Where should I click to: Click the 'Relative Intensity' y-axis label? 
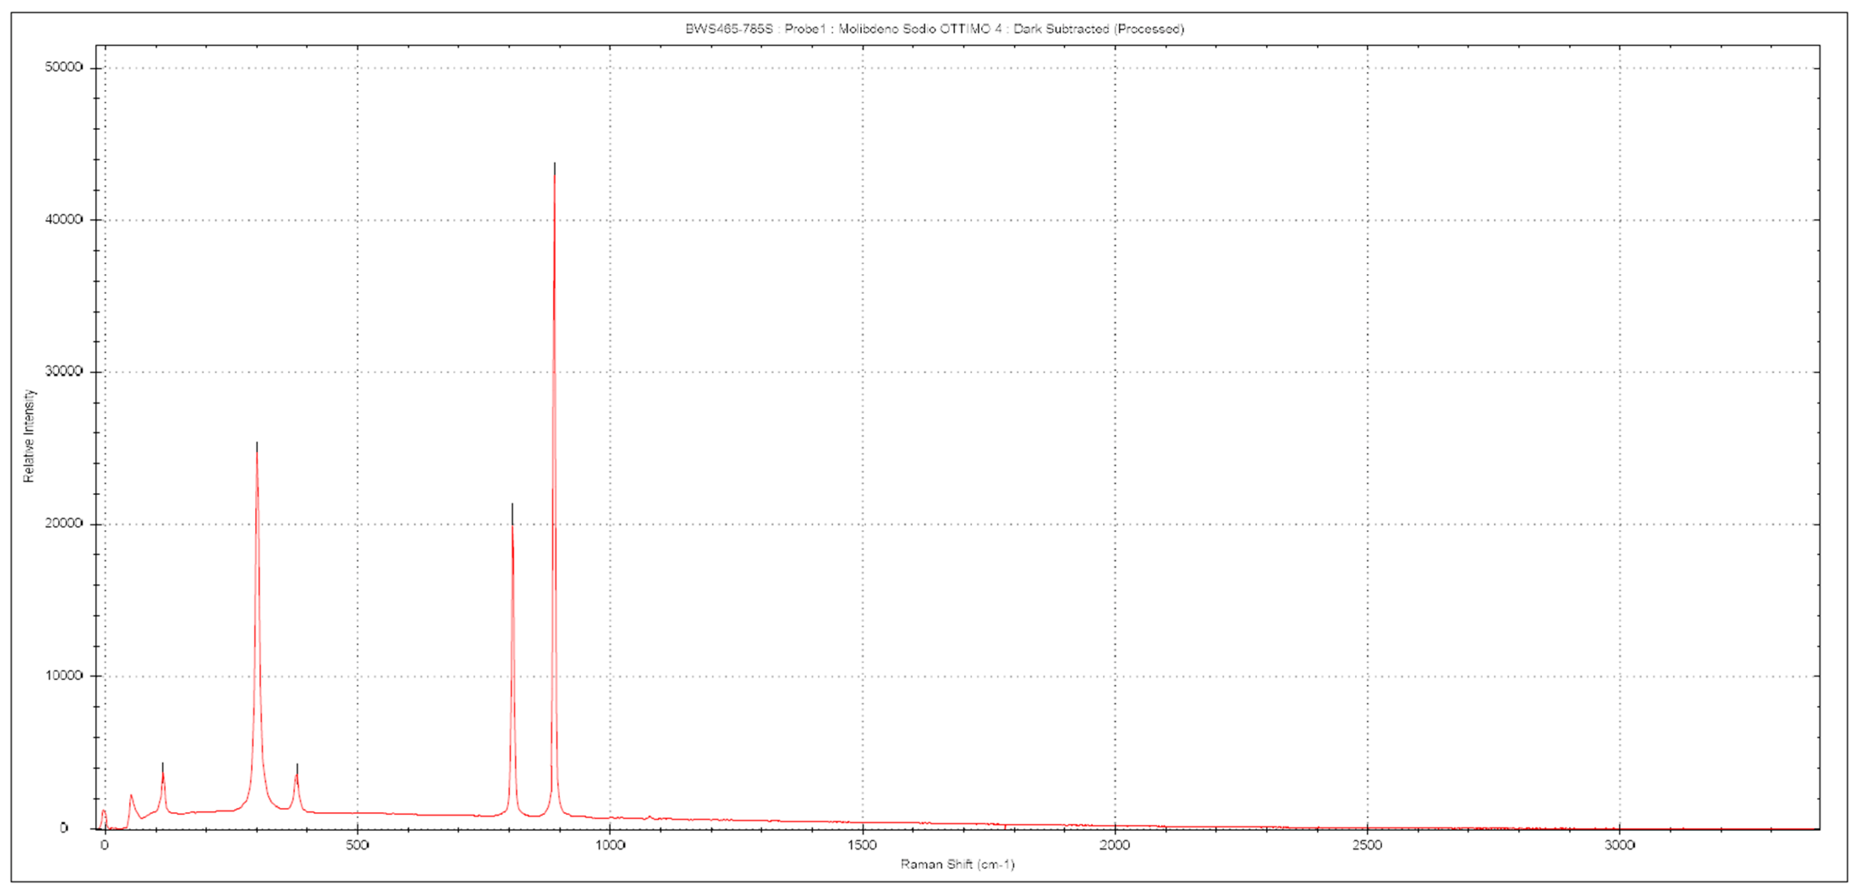[29, 436]
